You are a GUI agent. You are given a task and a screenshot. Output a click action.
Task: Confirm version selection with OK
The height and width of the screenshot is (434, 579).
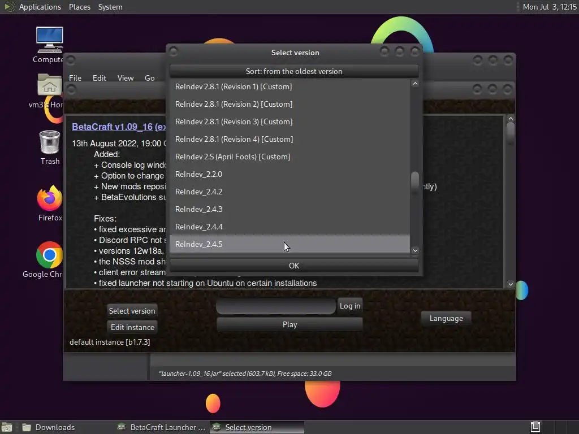coord(294,266)
